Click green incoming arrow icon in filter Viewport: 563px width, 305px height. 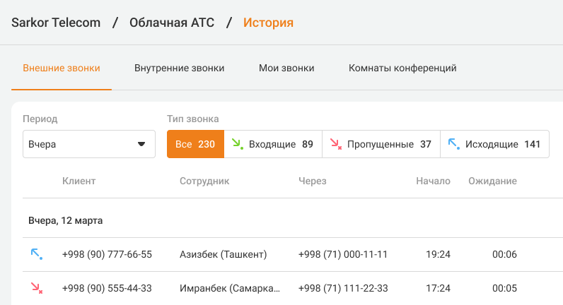pos(238,144)
